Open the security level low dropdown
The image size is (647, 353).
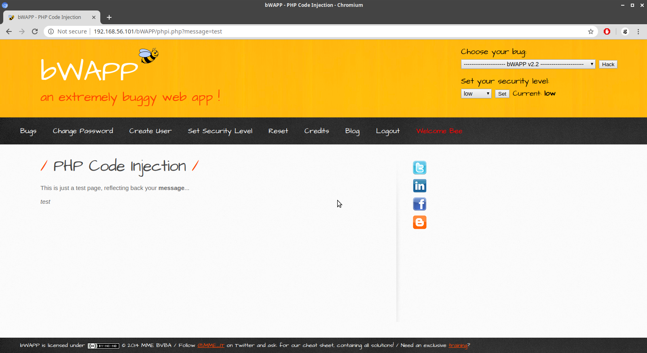[476, 94]
